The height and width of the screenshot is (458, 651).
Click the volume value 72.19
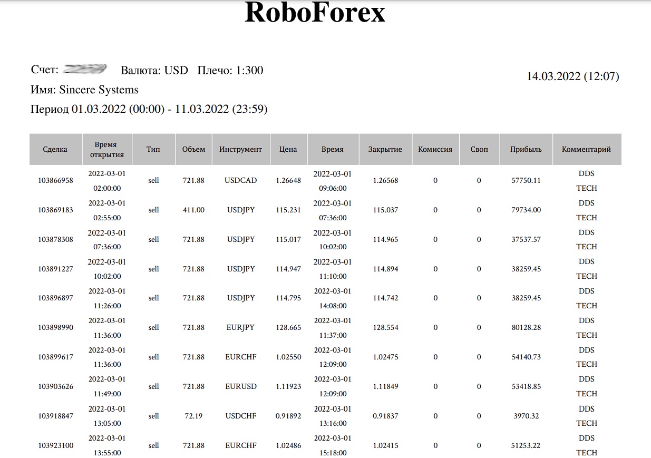pyautogui.click(x=193, y=416)
